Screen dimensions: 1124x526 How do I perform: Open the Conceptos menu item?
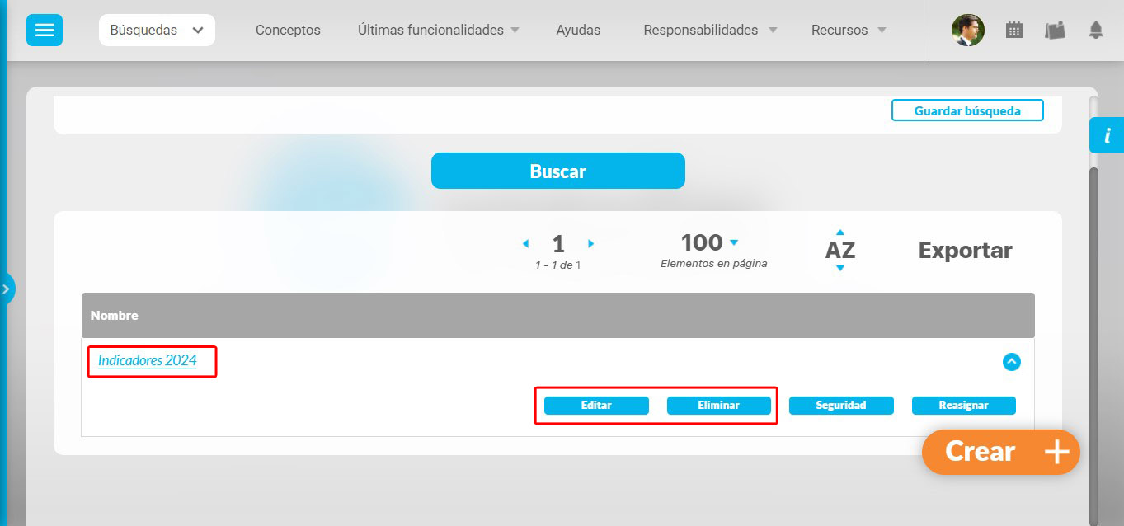288,31
